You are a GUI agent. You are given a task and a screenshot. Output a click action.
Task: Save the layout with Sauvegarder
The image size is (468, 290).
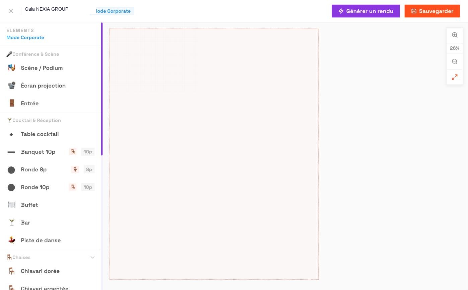tap(432, 11)
